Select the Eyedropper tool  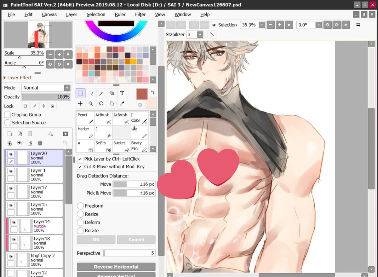(x=122, y=103)
